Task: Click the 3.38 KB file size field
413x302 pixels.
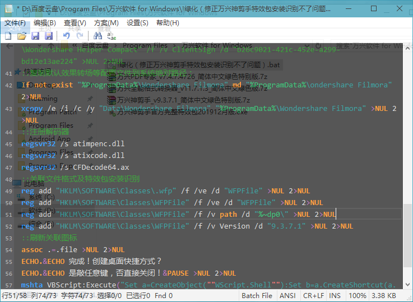Action: [x=384, y=296]
